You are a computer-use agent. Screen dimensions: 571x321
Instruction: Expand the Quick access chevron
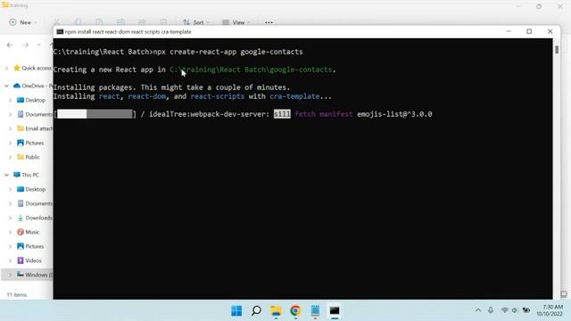coord(6,68)
